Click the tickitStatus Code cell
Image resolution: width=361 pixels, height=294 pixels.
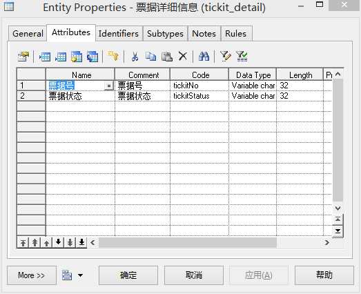pos(199,96)
